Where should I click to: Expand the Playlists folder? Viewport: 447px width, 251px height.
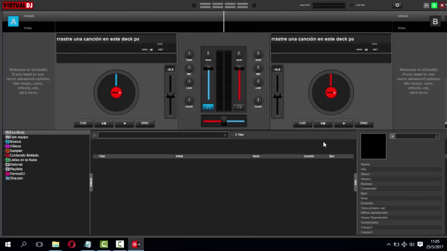(x=4, y=169)
